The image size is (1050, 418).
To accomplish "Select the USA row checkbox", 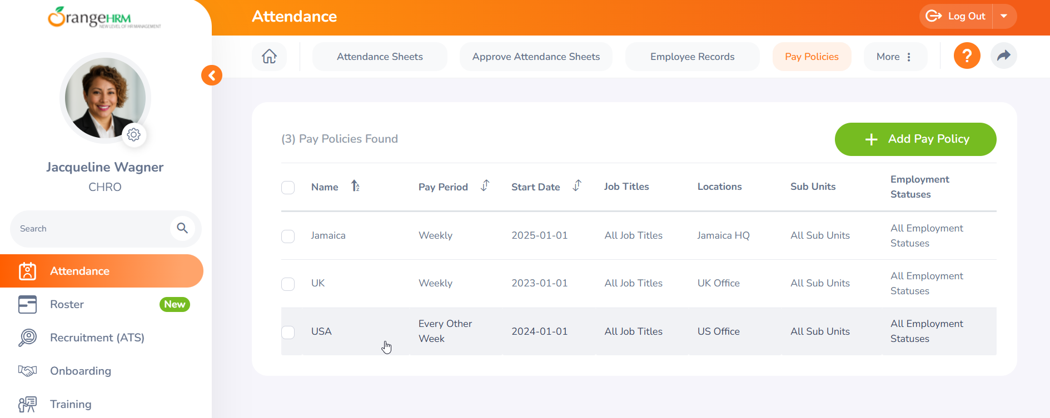I will tap(288, 332).
